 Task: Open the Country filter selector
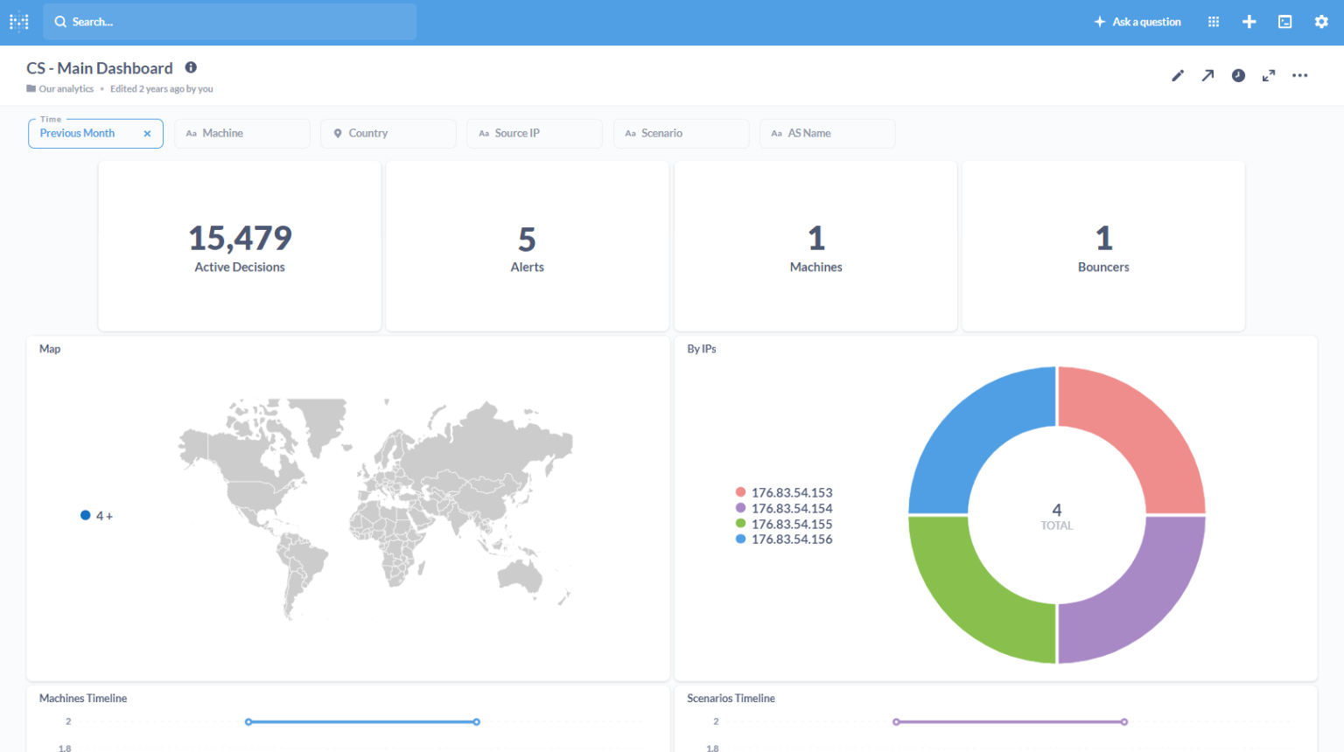pyautogui.click(x=388, y=133)
